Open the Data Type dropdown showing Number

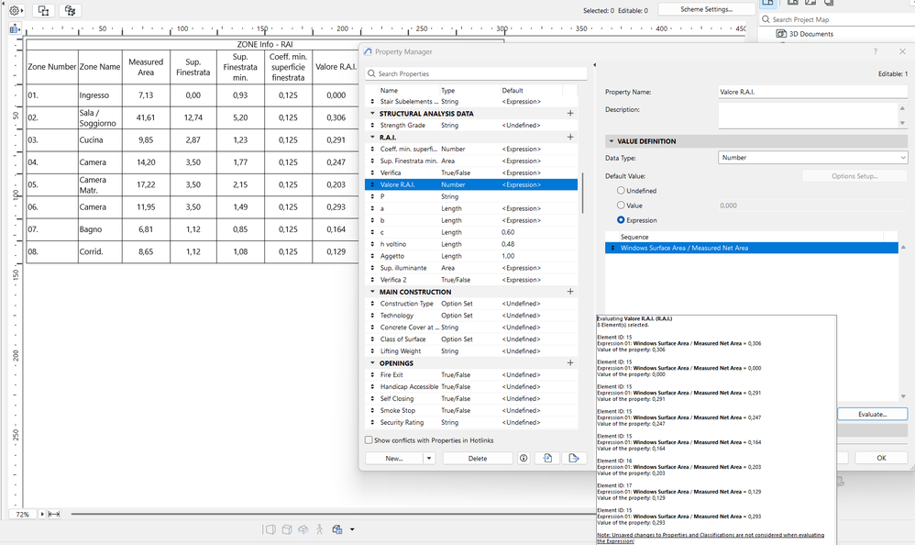811,157
